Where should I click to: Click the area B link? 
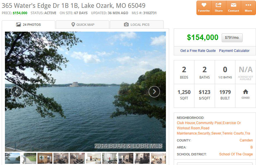pos(251,147)
